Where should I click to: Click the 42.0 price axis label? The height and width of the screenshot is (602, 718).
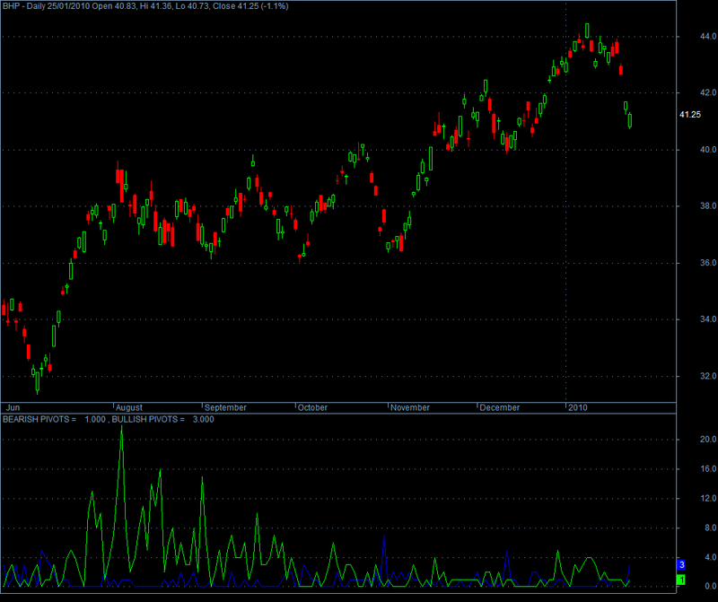click(x=708, y=92)
